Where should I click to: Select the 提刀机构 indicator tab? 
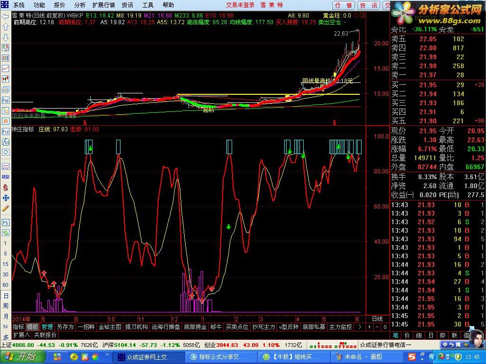pos(136,327)
